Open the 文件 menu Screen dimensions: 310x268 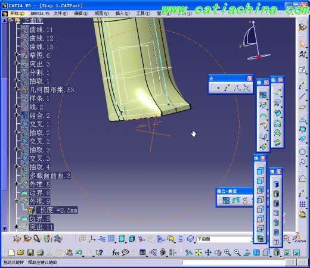pos(61,13)
